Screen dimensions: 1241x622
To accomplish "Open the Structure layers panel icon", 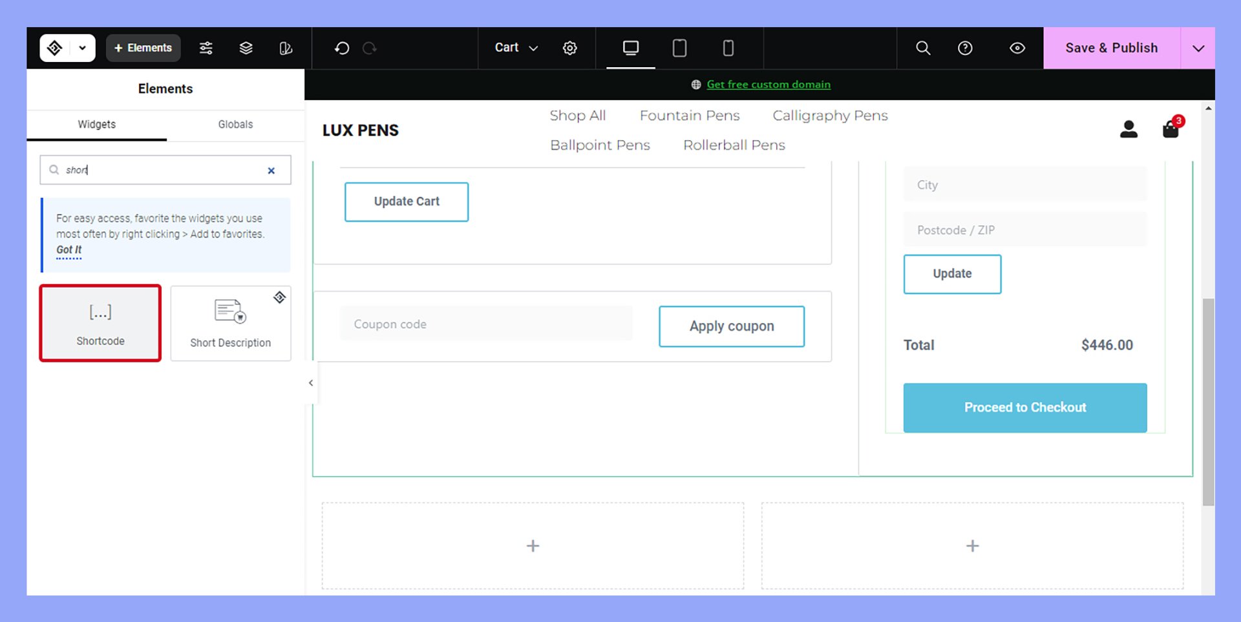I will [x=246, y=48].
